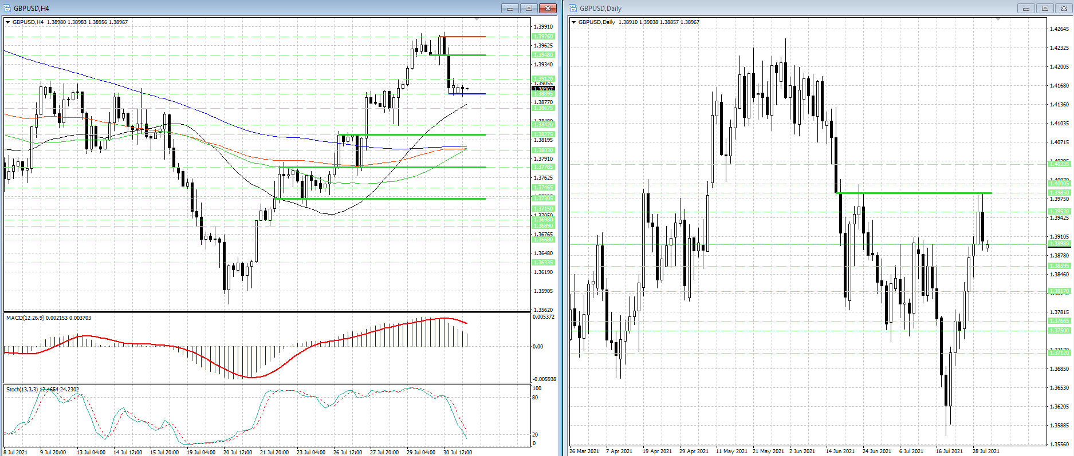Click the 1.38170 level label on the Daily axis
This screenshot has height=456, width=1074.
pos(1059,291)
